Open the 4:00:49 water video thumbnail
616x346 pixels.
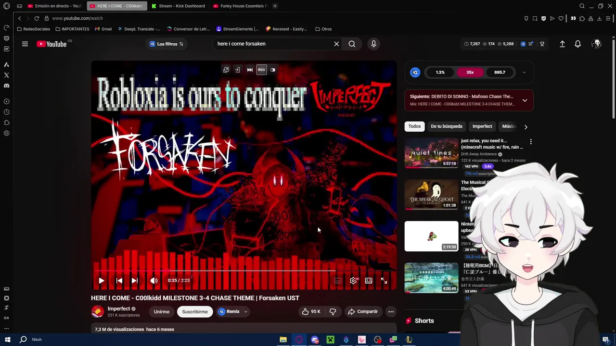point(431,277)
